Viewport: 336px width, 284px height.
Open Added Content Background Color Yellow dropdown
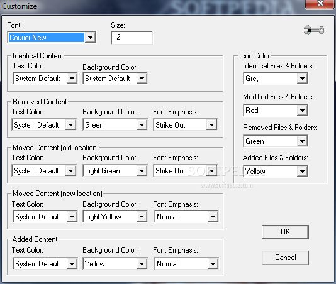(115, 263)
